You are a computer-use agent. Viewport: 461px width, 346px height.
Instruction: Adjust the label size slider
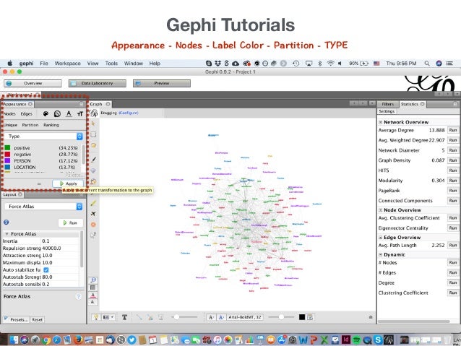281,317
